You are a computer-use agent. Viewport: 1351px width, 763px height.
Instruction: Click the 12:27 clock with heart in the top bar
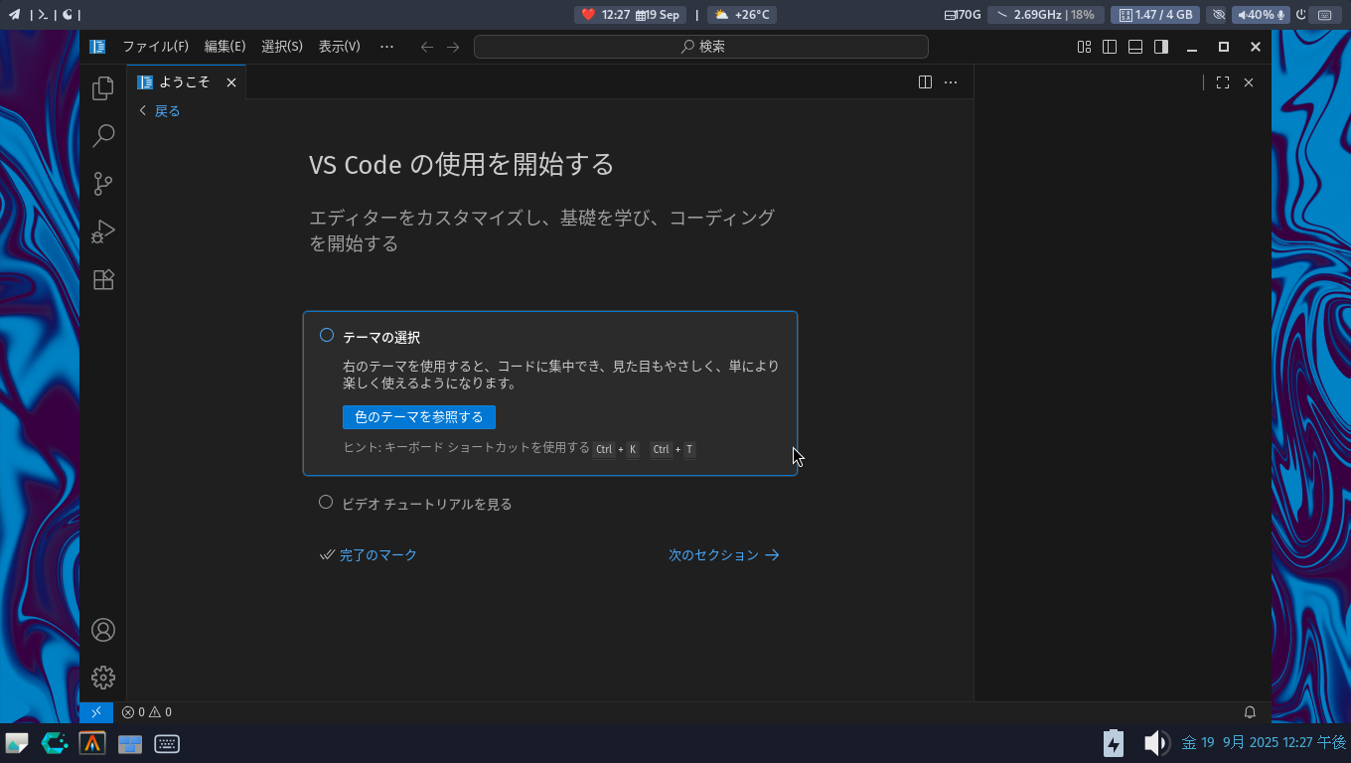click(x=630, y=15)
